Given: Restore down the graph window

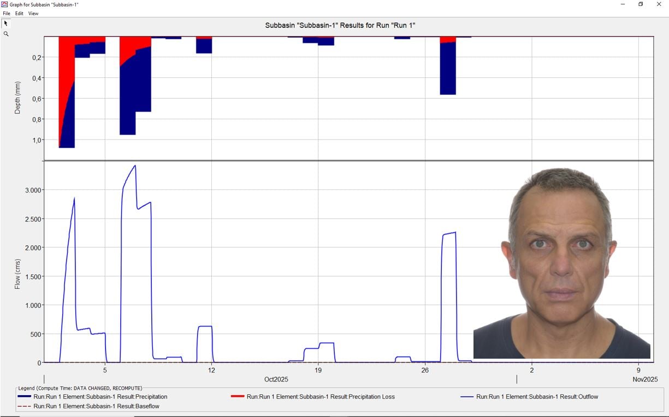Looking at the screenshot, I should tap(641, 4).
